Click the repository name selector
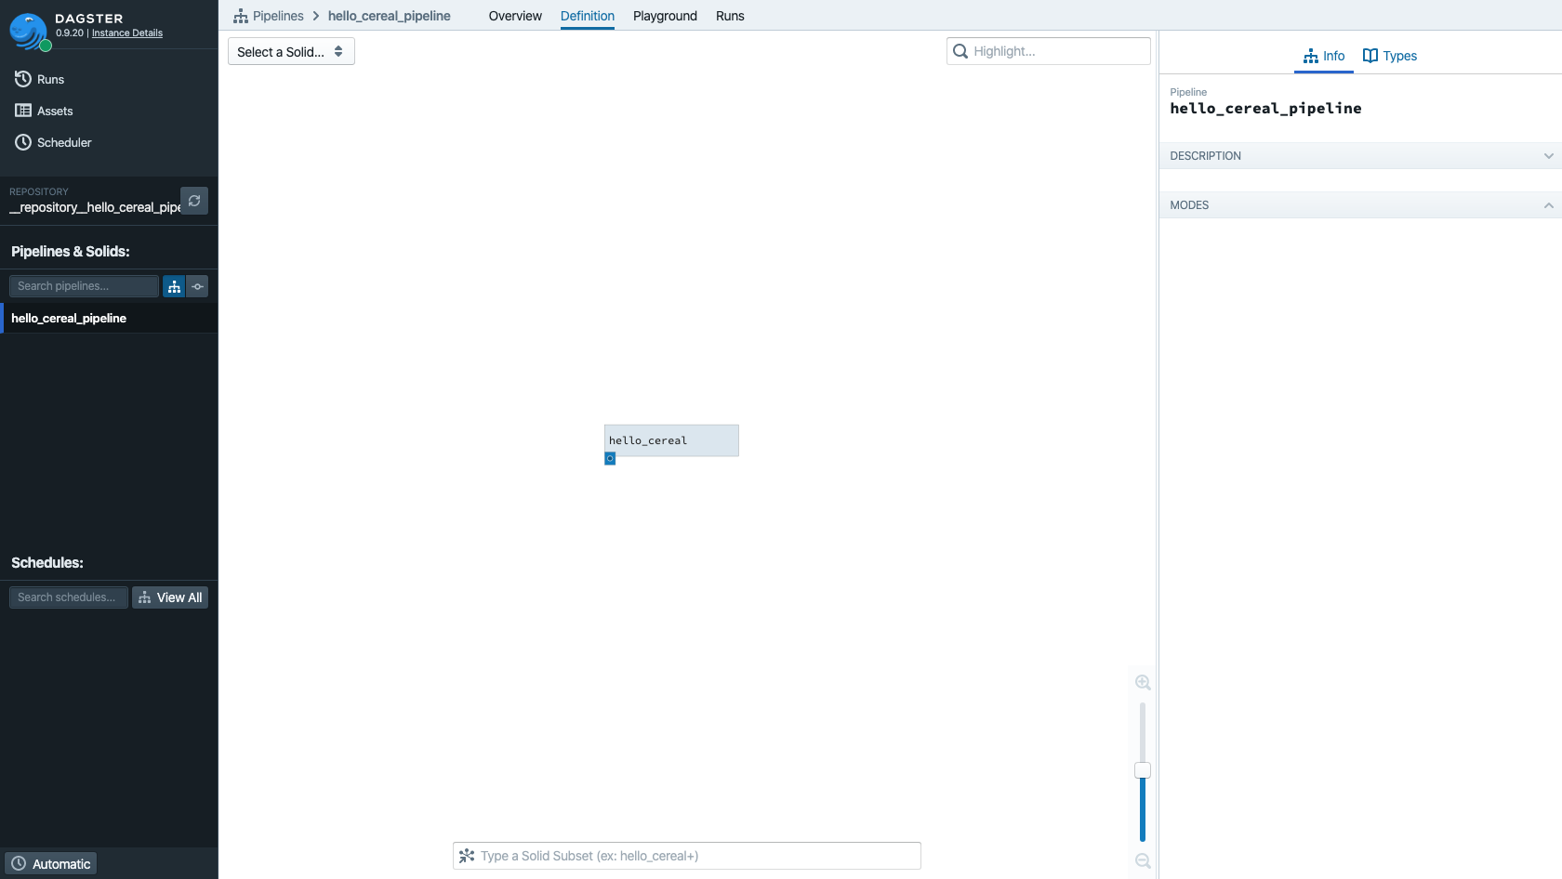Image resolution: width=1562 pixels, height=879 pixels. tap(95, 207)
